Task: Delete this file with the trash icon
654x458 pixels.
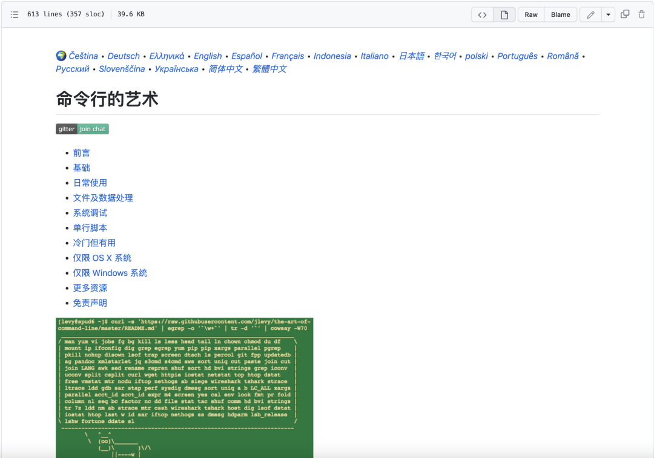Action: (641, 14)
